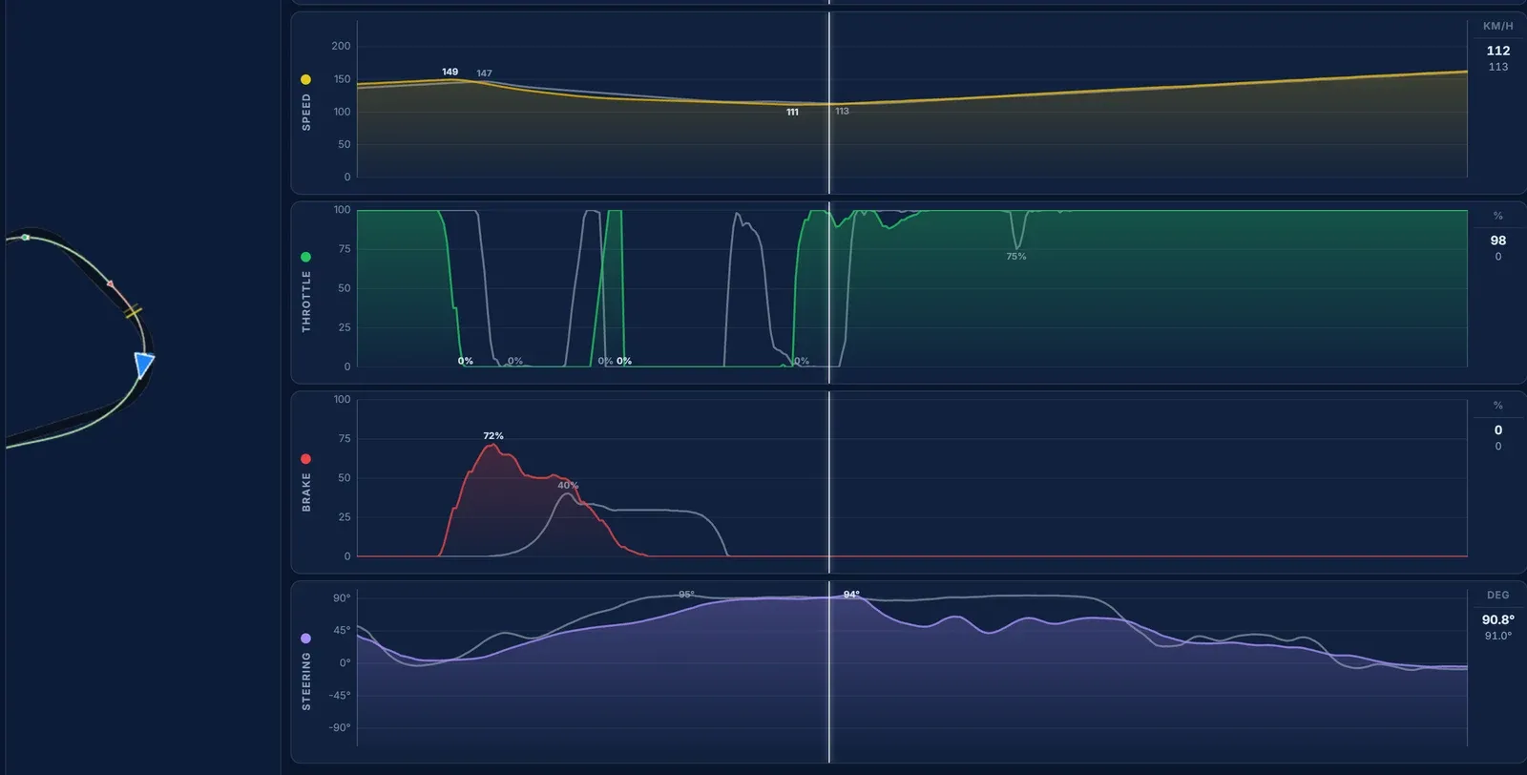Click the green Throttle channel dot
This screenshot has width=1527, height=775.
[x=305, y=258]
